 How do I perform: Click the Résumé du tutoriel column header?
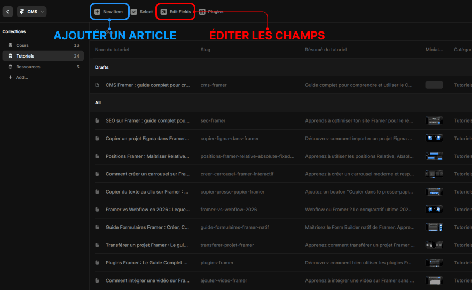pos(326,50)
